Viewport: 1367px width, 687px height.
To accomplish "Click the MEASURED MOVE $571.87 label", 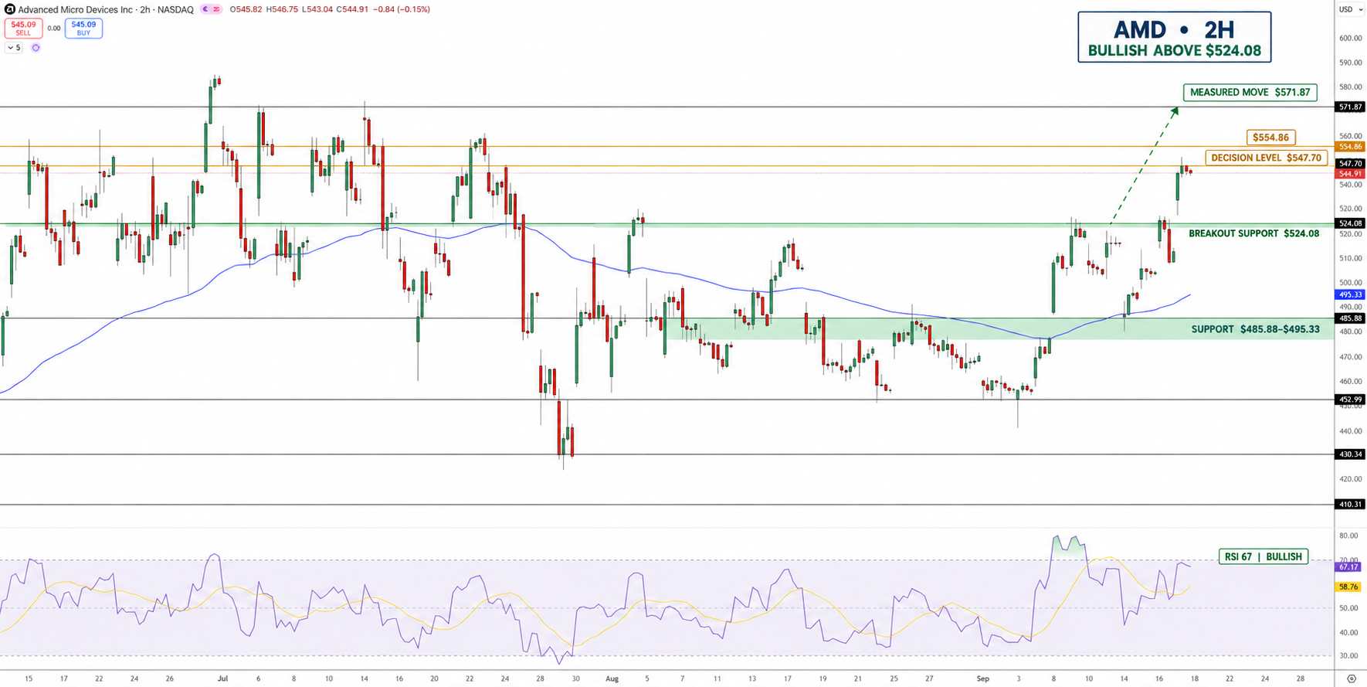I will click(1250, 92).
